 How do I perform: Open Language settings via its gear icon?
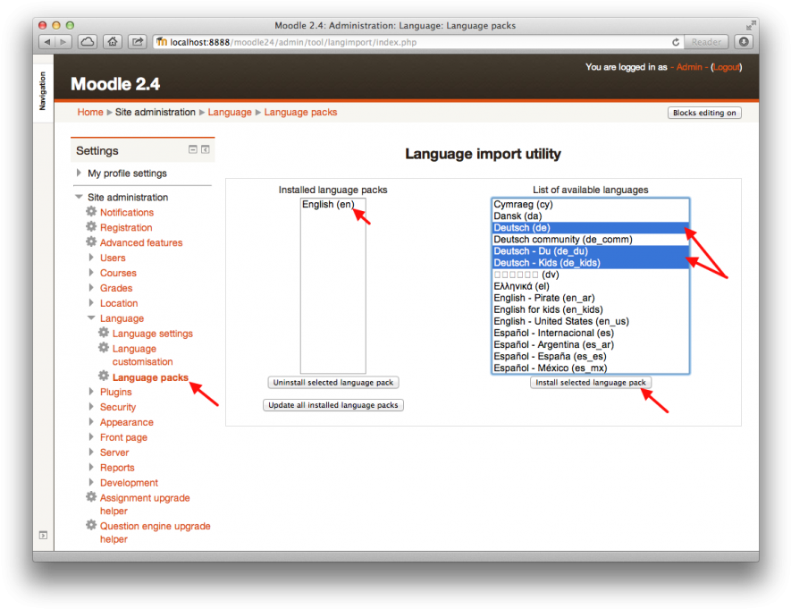pos(103,333)
